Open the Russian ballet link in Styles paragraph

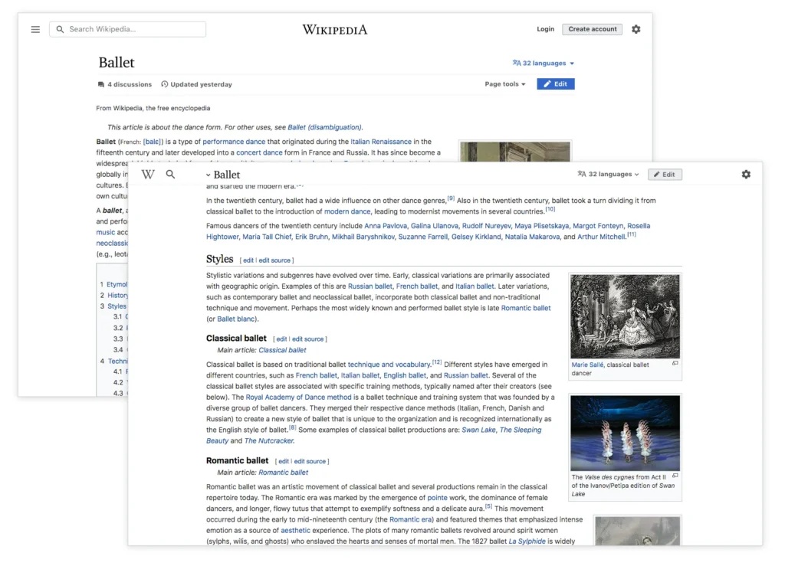[370, 286]
